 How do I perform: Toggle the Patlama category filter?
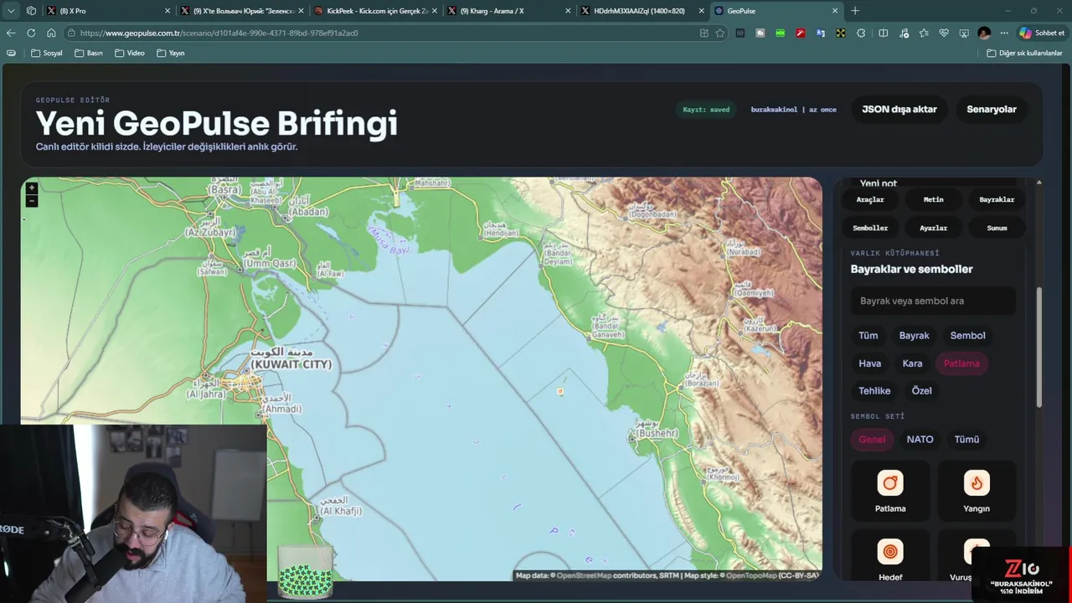click(x=961, y=363)
